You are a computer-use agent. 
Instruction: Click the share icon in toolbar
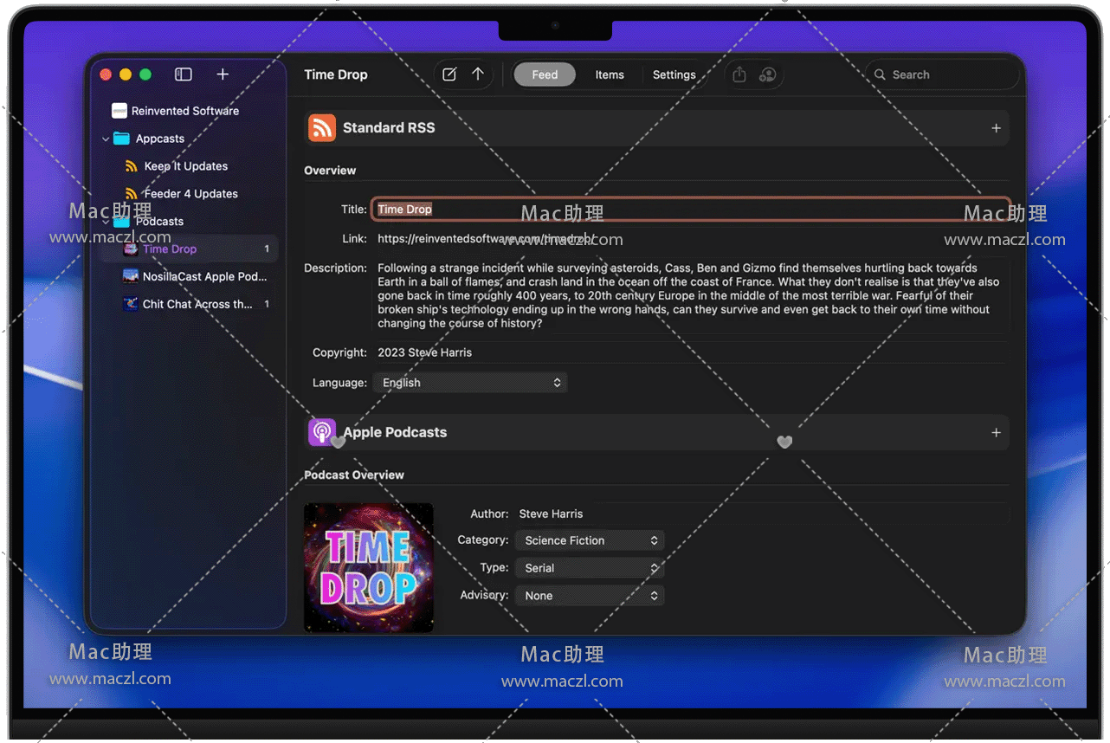(739, 74)
